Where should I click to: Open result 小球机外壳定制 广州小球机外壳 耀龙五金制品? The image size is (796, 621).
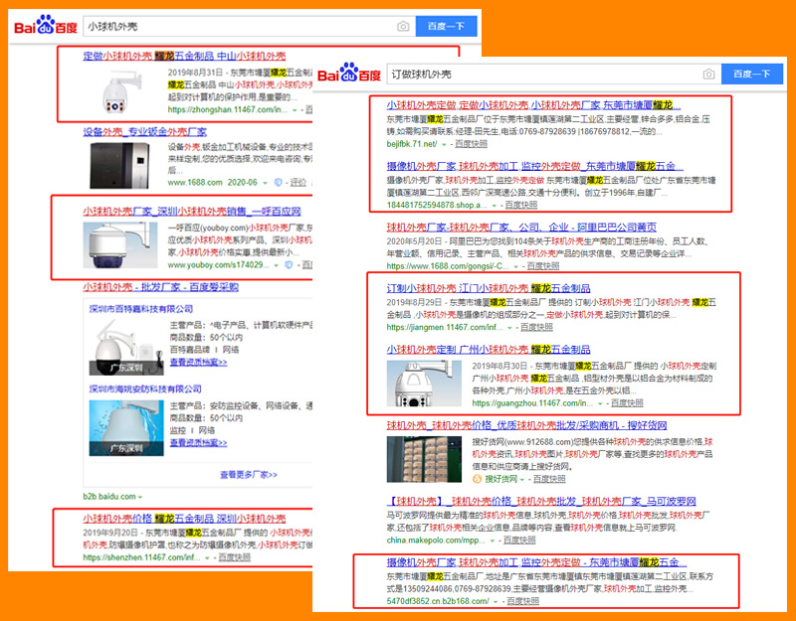[x=489, y=350]
